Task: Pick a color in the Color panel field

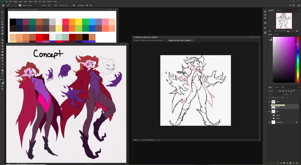Action: click(284, 60)
